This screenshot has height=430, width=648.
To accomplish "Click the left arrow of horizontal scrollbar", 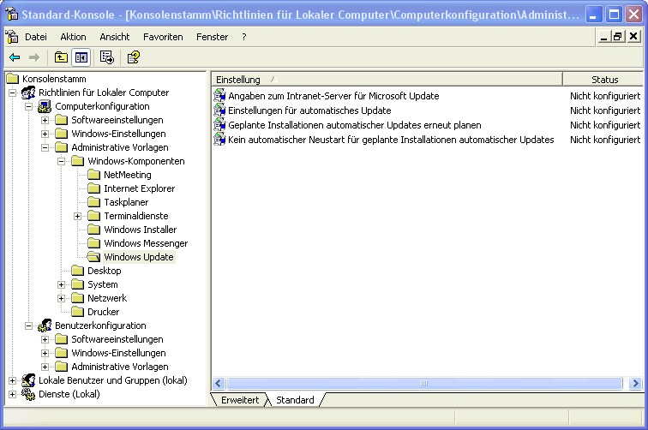I will tap(219, 384).
